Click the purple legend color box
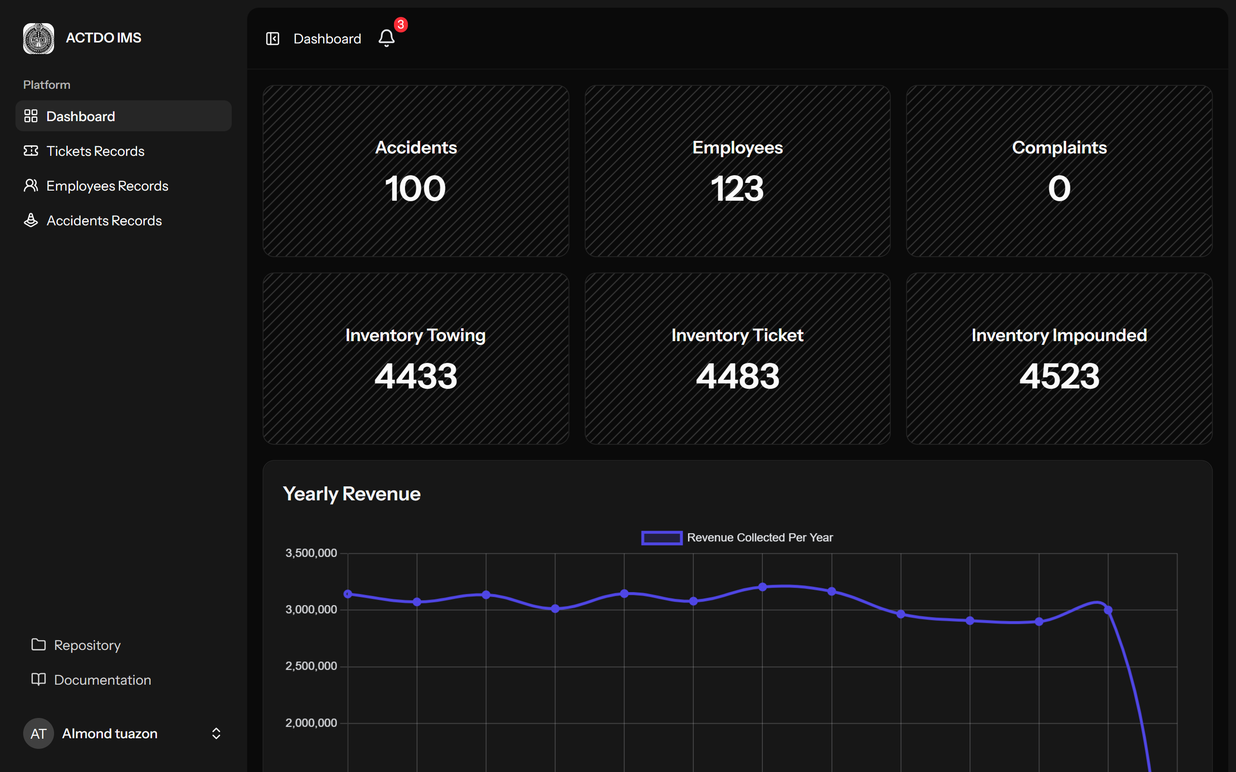 [661, 538]
